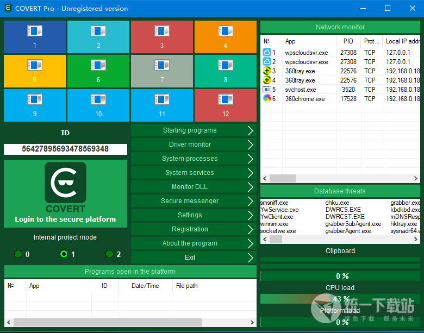Switch internal protect mode to 2
This screenshot has width=424, height=333.
(x=109, y=254)
